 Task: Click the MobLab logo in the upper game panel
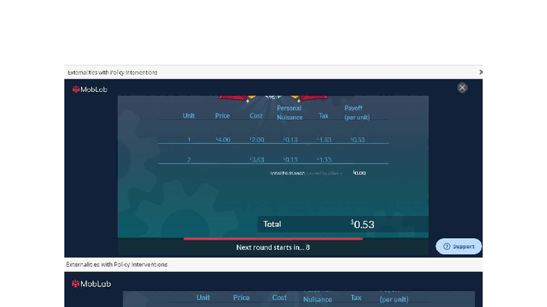[89, 89]
